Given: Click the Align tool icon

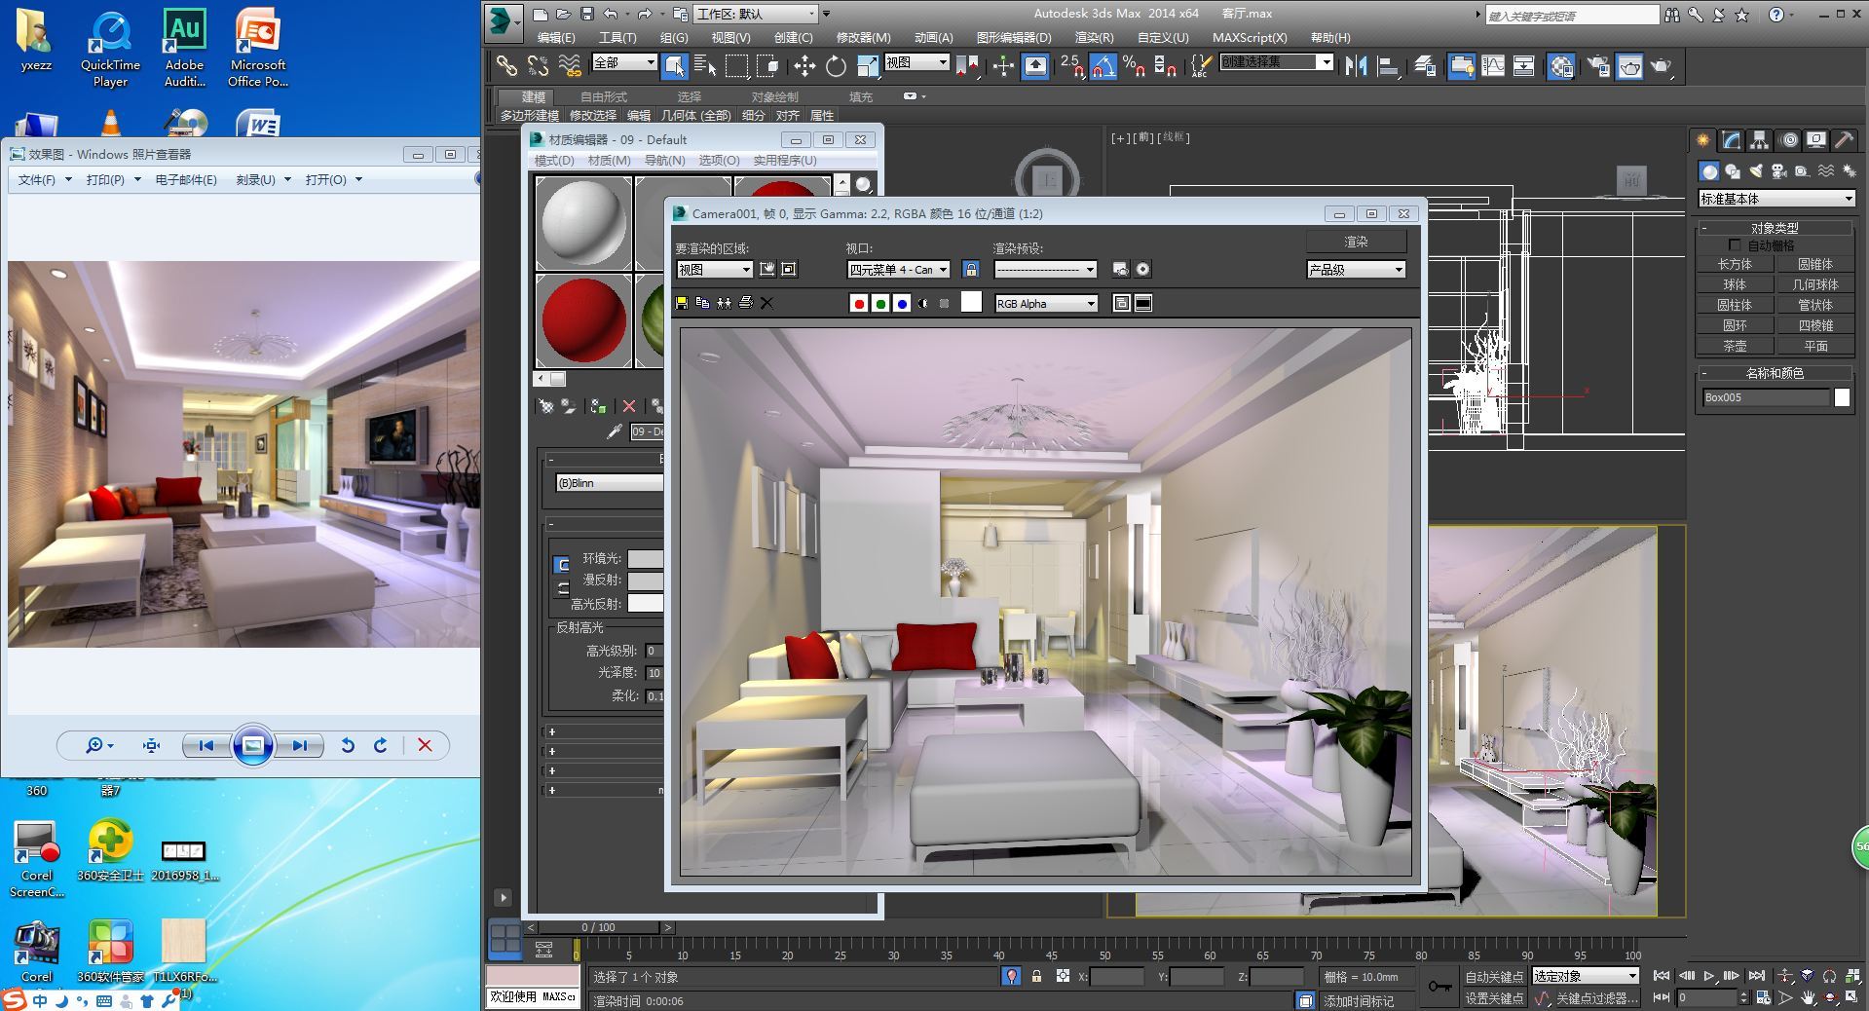Looking at the screenshot, I should coord(1389,66).
